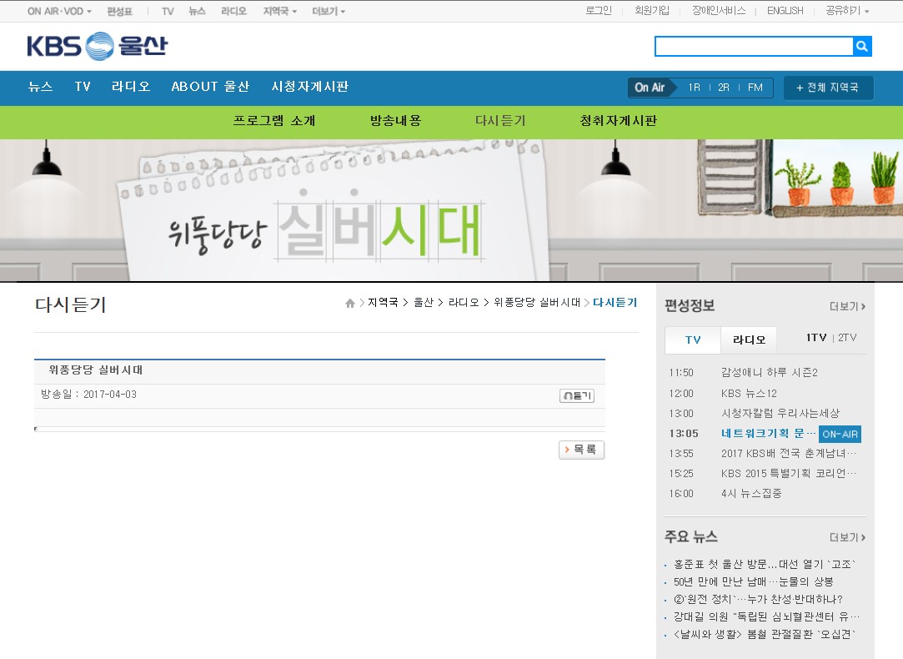Open 라디오 in blue navigation bar

click(x=131, y=87)
